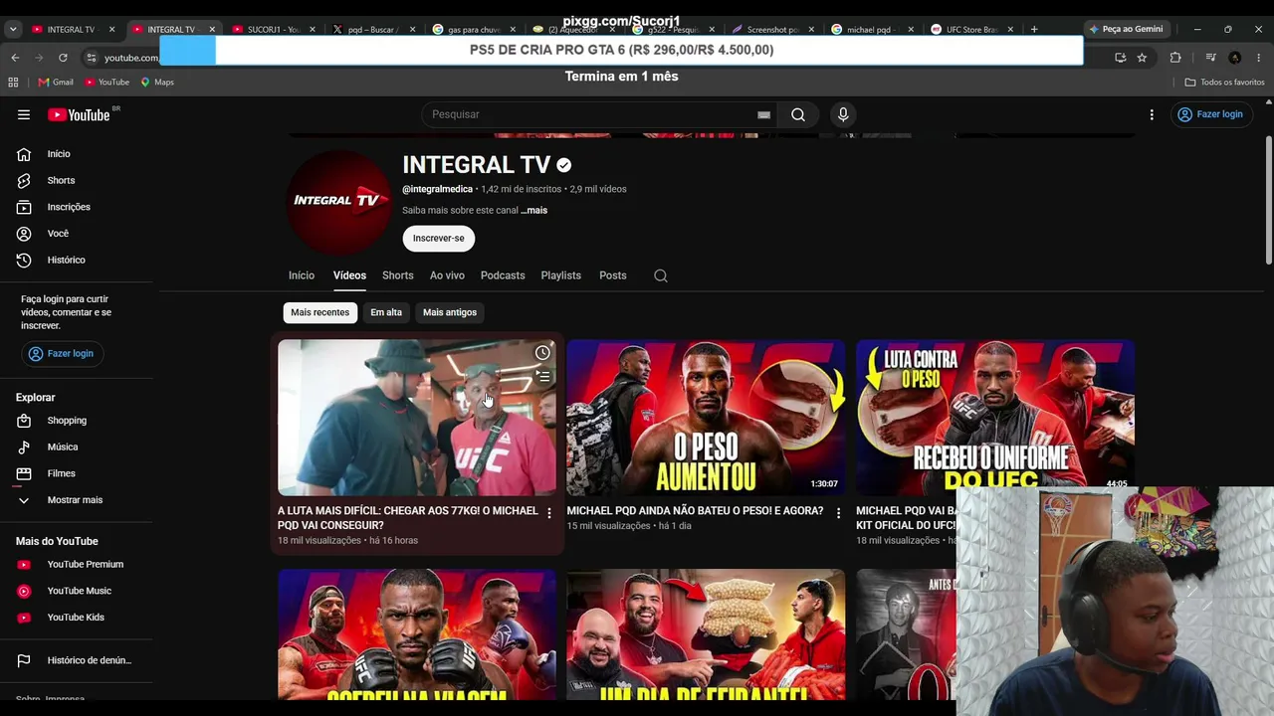Open Início in the left sidebar
The image size is (1274, 716).
59,154
